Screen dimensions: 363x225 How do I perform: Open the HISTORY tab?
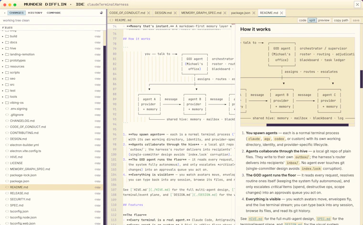(x=35, y=13)
